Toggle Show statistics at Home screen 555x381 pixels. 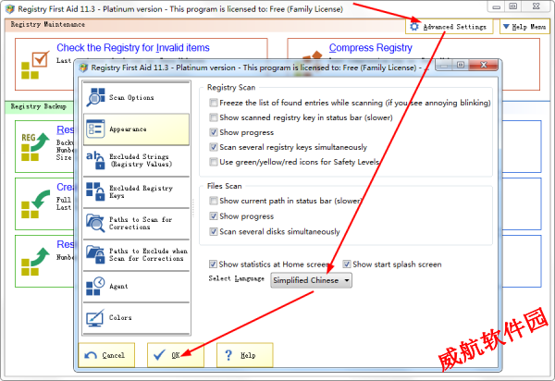(x=213, y=264)
